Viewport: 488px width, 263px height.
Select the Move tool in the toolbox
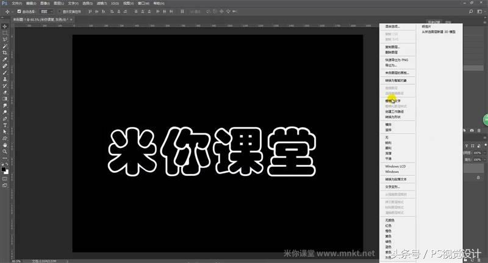pyautogui.click(x=5, y=26)
